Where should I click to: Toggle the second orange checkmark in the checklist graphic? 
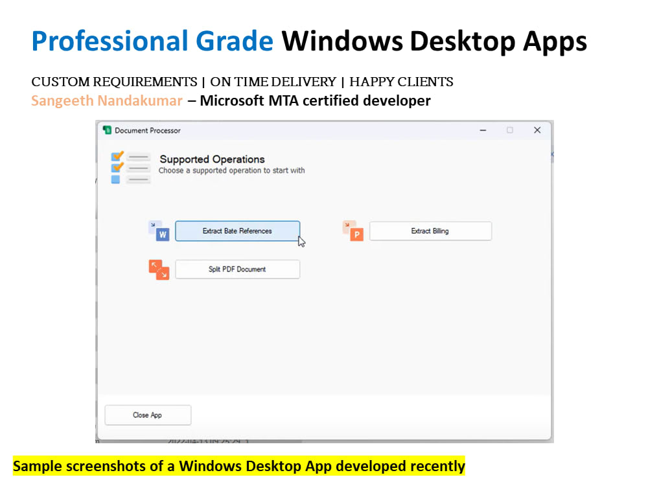click(117, 168)
